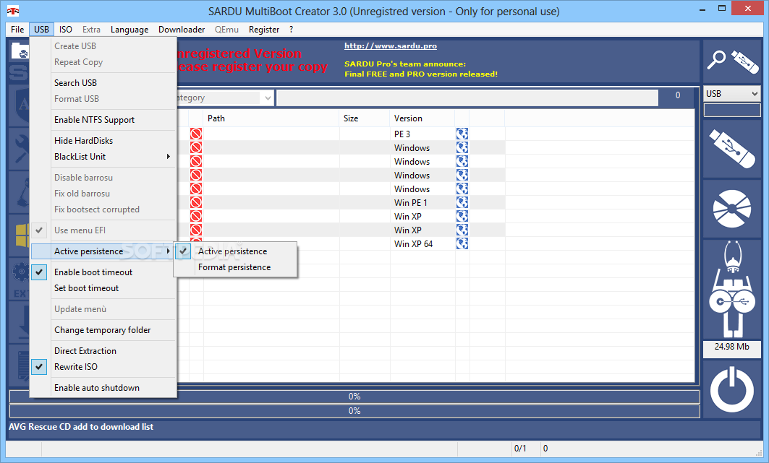This screenshot has width=769, height=463.
Task: Open the File menu
Action: (17, 30)
